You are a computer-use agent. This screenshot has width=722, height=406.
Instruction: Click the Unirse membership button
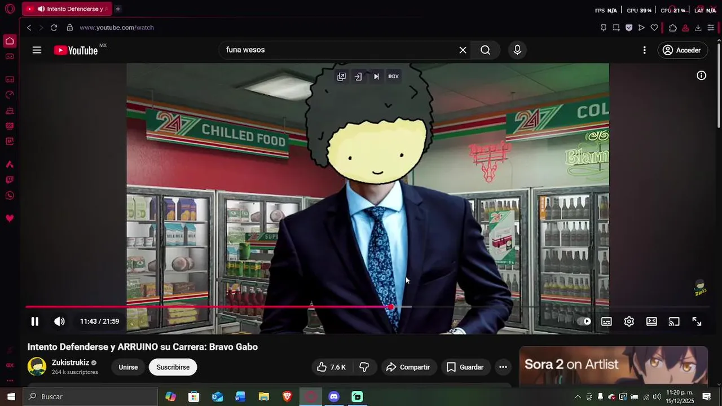click(x=128, y=367)
